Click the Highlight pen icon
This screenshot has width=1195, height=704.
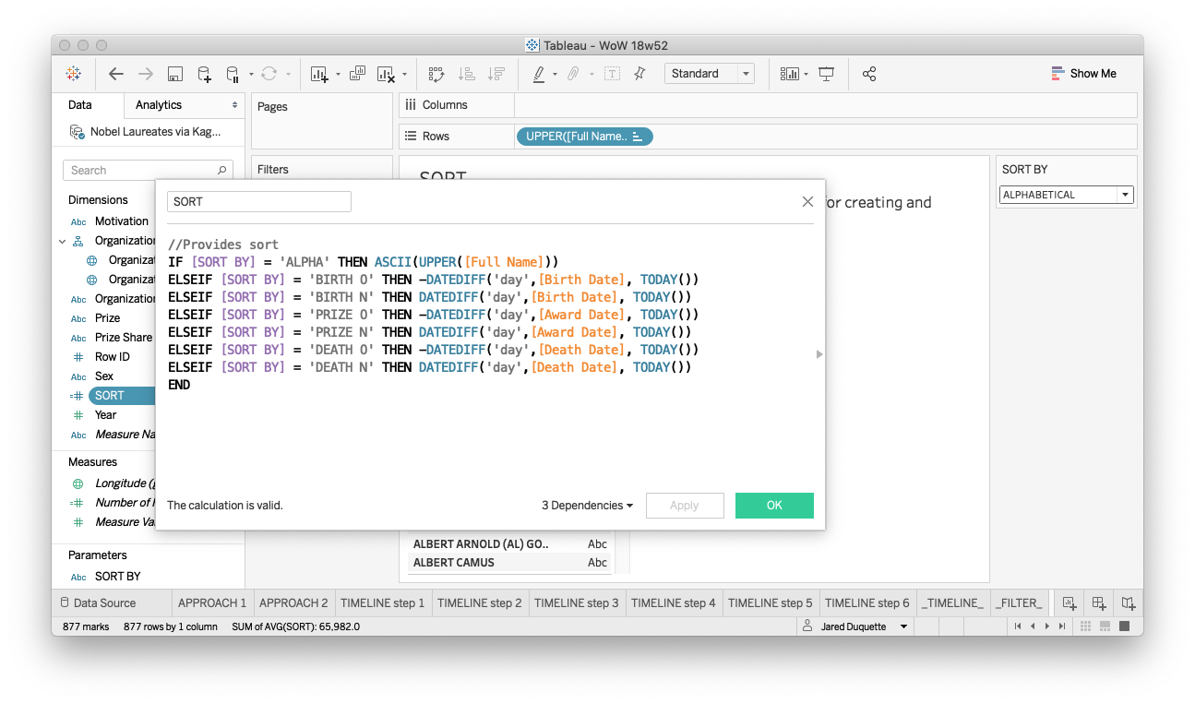pyautogui.click(x=539, y=74)
